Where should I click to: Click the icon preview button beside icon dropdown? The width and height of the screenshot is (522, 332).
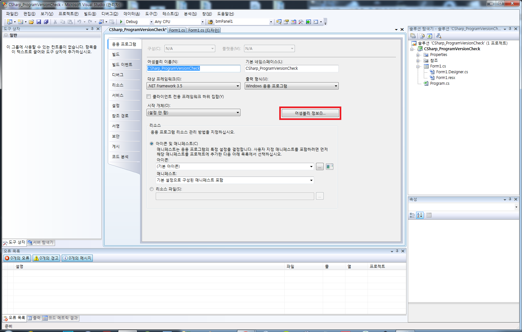click(329, 167)
